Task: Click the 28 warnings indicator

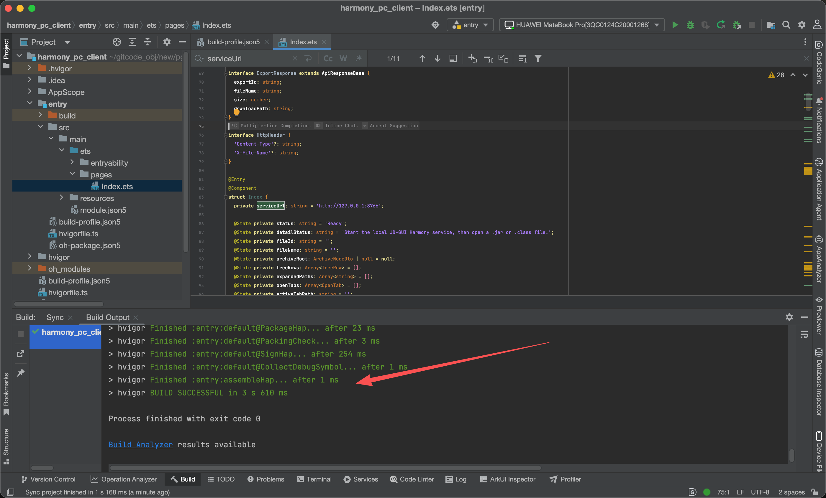Action: [776, 75]
